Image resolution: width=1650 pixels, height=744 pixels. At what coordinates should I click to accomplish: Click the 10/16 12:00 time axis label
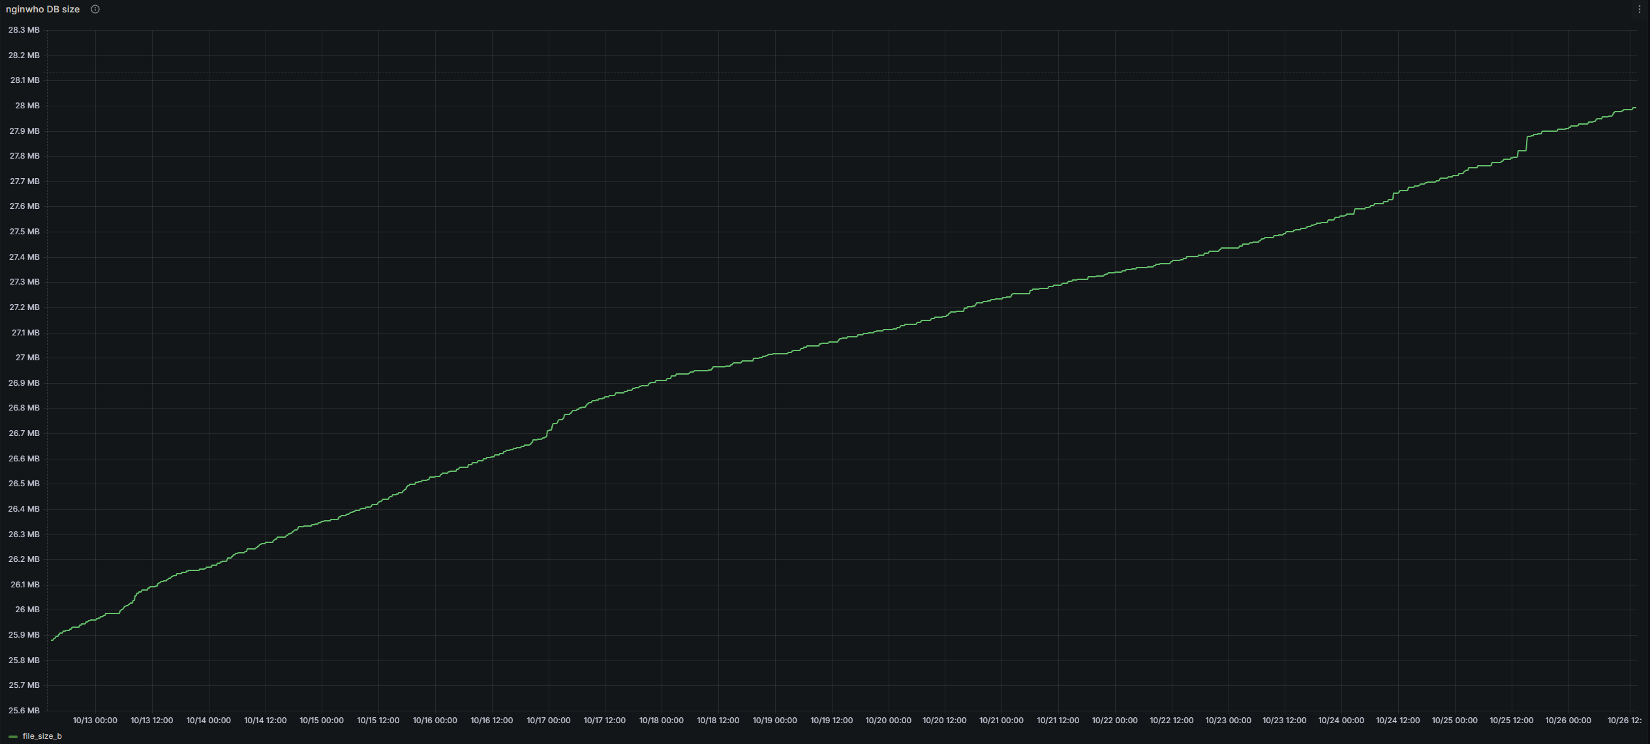pyautogui.click(x=492, y=721)
